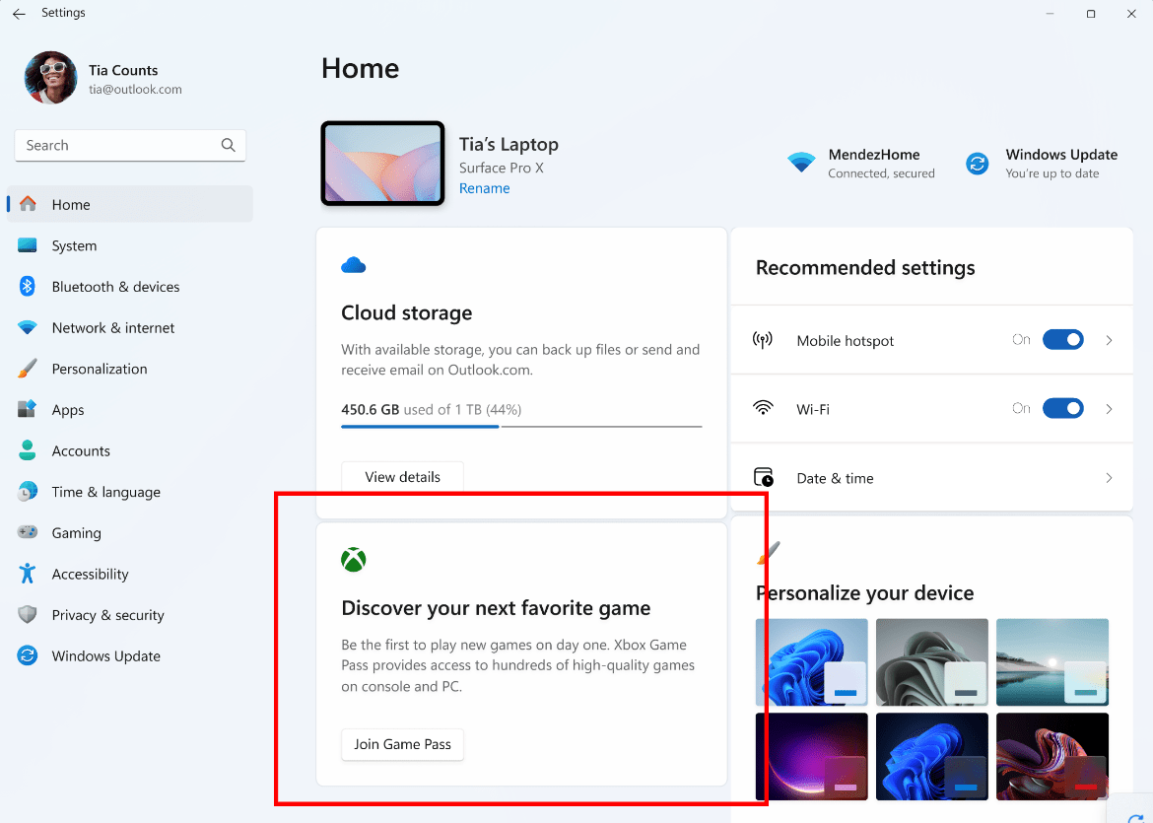
Task: Click the Bluetooth icon in sidebar
Action: click(28, 286)
